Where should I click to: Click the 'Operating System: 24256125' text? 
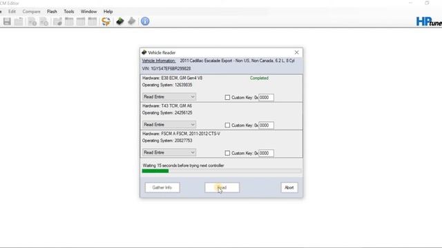pos(167,113)
